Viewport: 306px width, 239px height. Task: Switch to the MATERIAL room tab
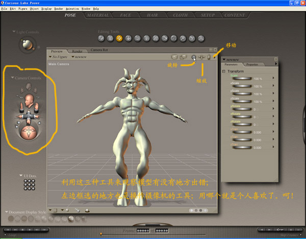pos(97,15)
